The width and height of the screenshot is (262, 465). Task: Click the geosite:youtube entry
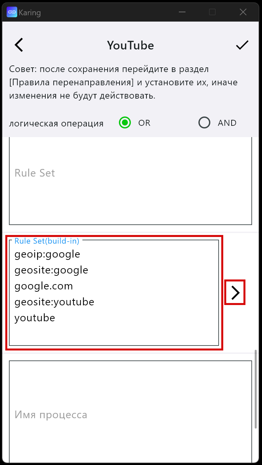click(54, 302)
